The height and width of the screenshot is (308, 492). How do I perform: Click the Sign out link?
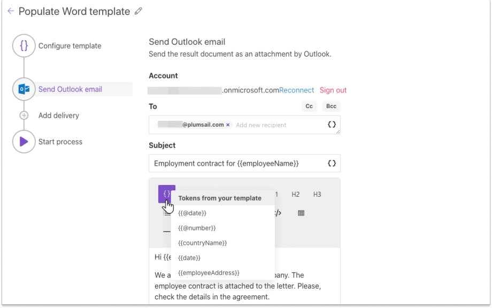333,90
